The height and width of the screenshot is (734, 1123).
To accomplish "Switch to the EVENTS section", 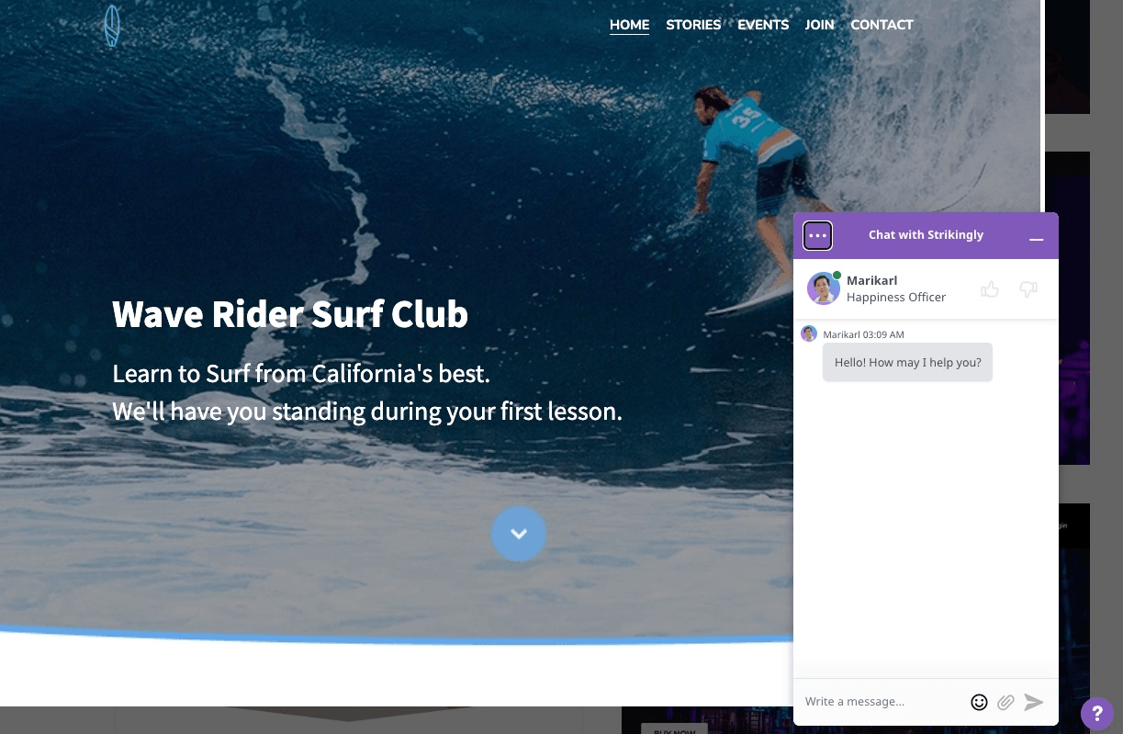I will pyautogui.click(x=763, y=25).
